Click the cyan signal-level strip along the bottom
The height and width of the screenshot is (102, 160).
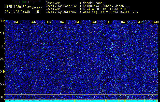click(81, 101)
